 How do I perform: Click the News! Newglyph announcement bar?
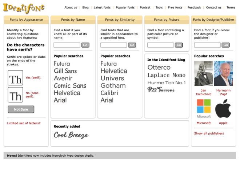pos(120,156)
